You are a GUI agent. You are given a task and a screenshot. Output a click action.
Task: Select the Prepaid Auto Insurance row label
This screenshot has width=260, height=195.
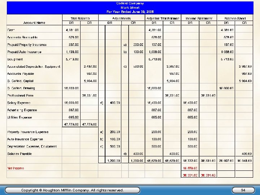pyautogui.click(x=24, y=52)
